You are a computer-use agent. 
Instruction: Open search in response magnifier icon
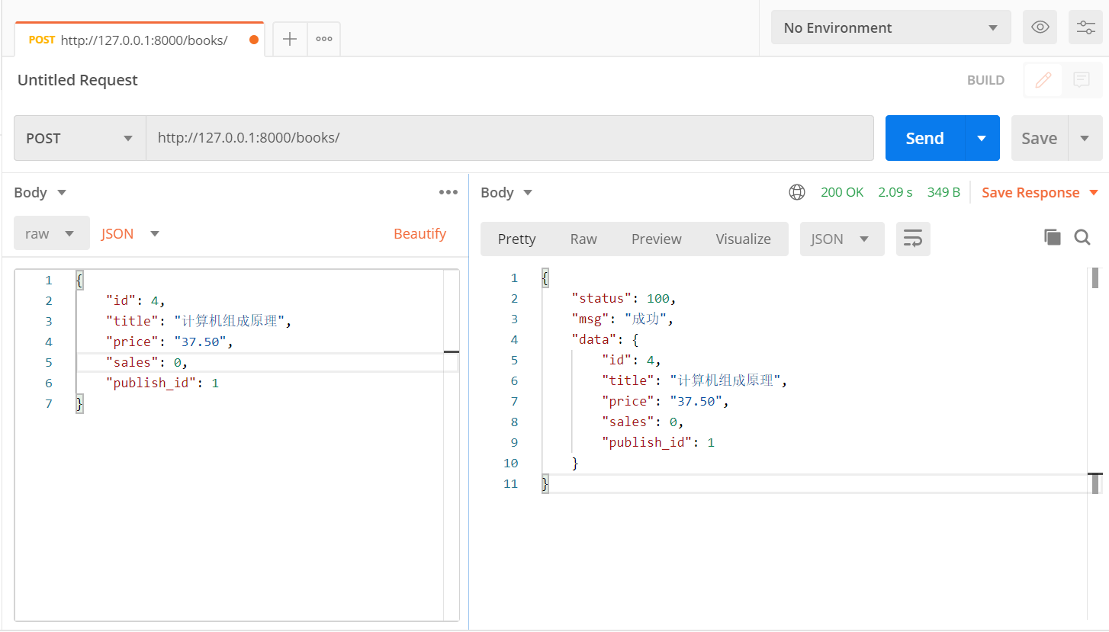[1082, 237]
